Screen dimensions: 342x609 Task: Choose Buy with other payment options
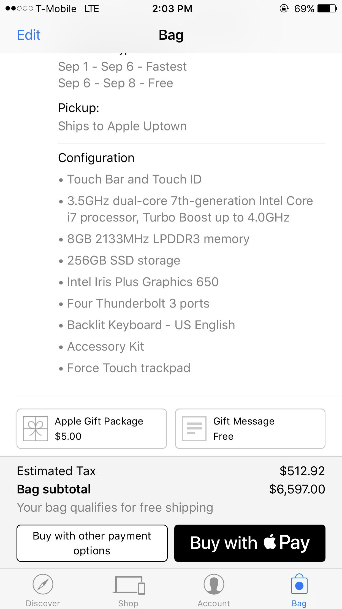click(x=92, y=543)
